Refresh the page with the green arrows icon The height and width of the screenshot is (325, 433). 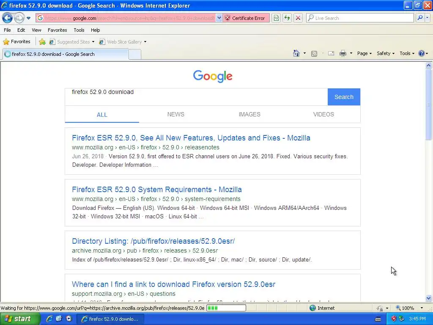pos(287,18)
